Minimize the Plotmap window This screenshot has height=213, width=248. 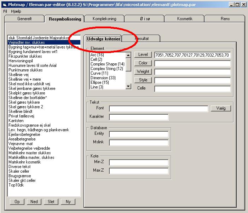click(x=231, y=5)
